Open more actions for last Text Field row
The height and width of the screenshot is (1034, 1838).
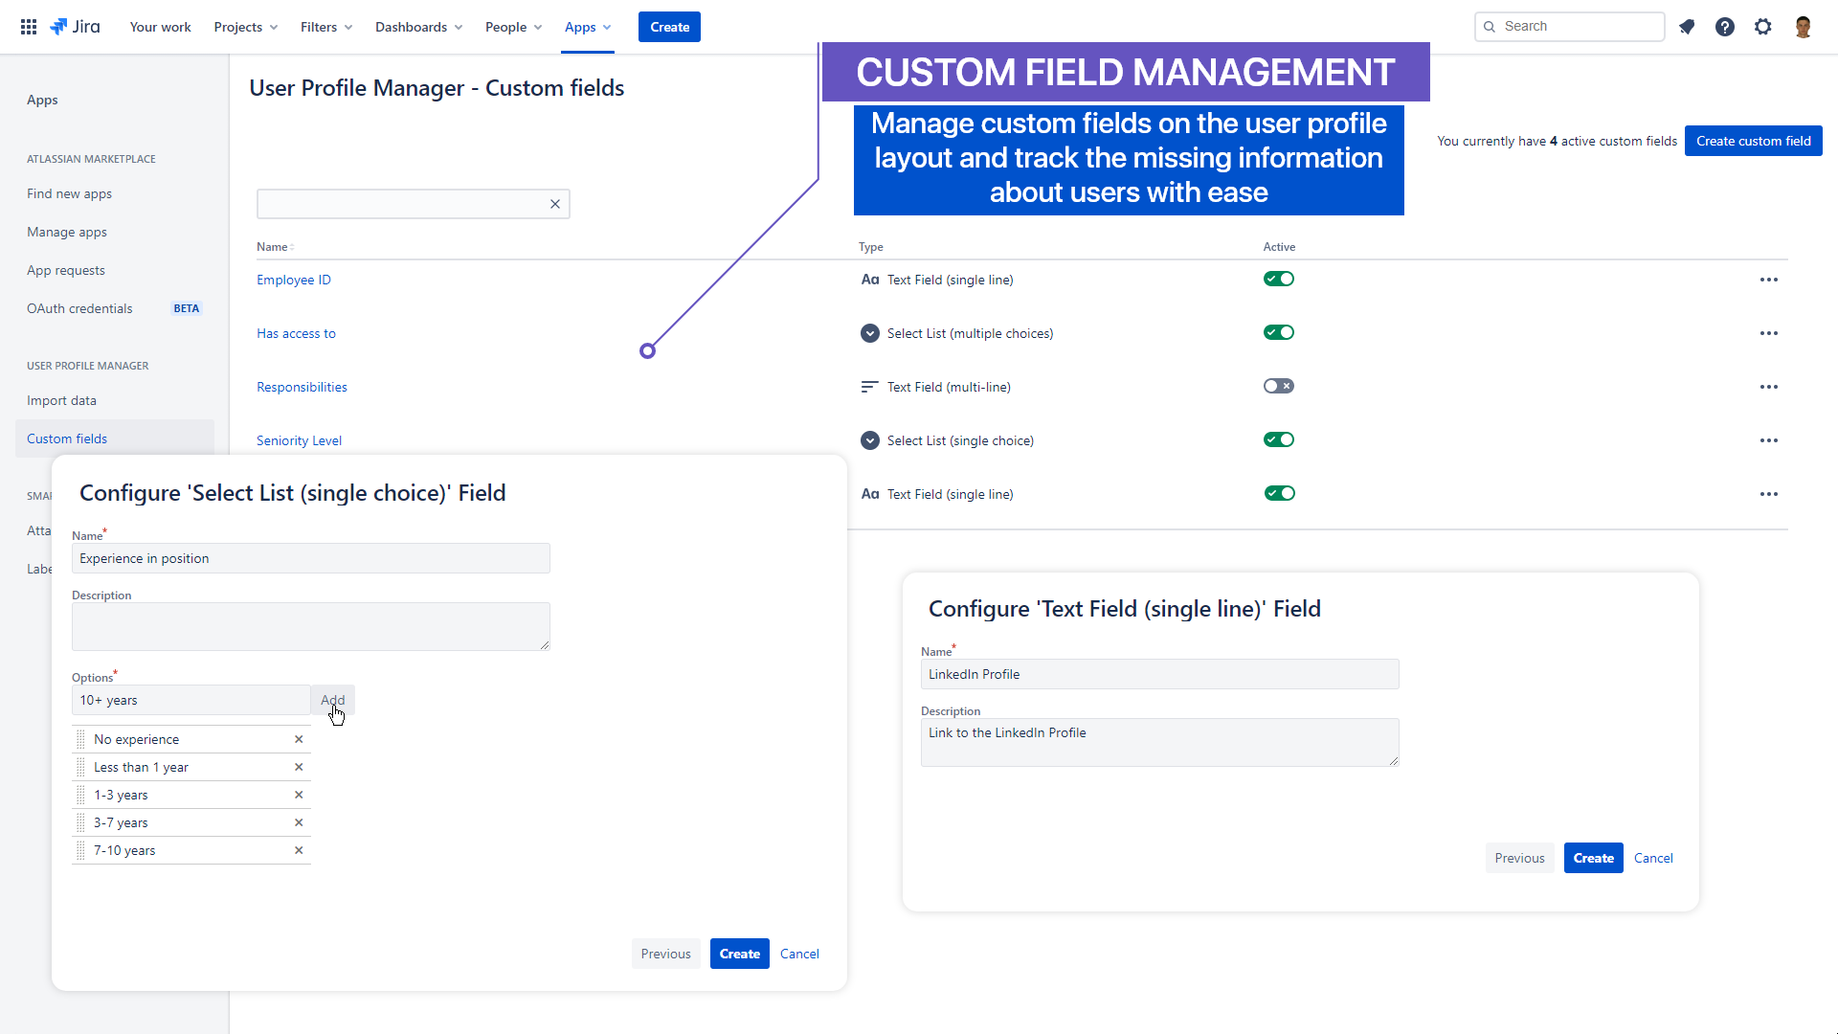click(1769, 494)
